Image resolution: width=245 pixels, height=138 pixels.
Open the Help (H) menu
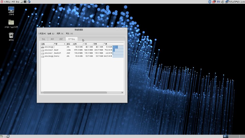(69, 33)
